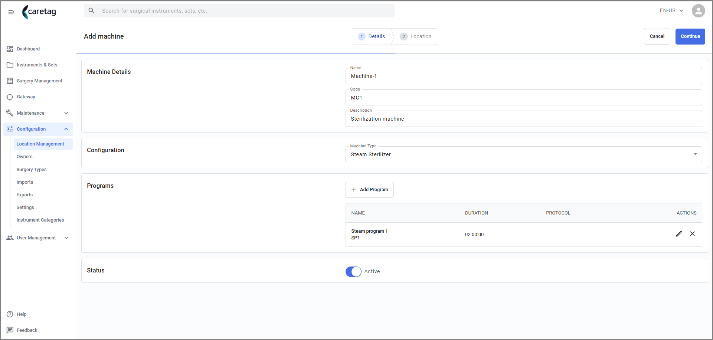Open the Settings submenu item
This screenshot has height=340, width=713.
(x=25, y=207)
